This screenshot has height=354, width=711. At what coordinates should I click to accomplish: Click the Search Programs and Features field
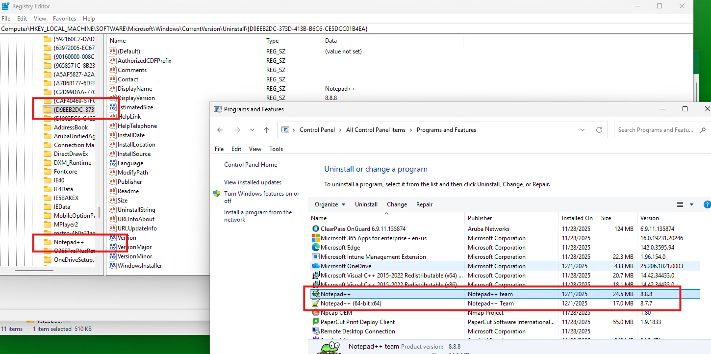[x=656, y=130]
